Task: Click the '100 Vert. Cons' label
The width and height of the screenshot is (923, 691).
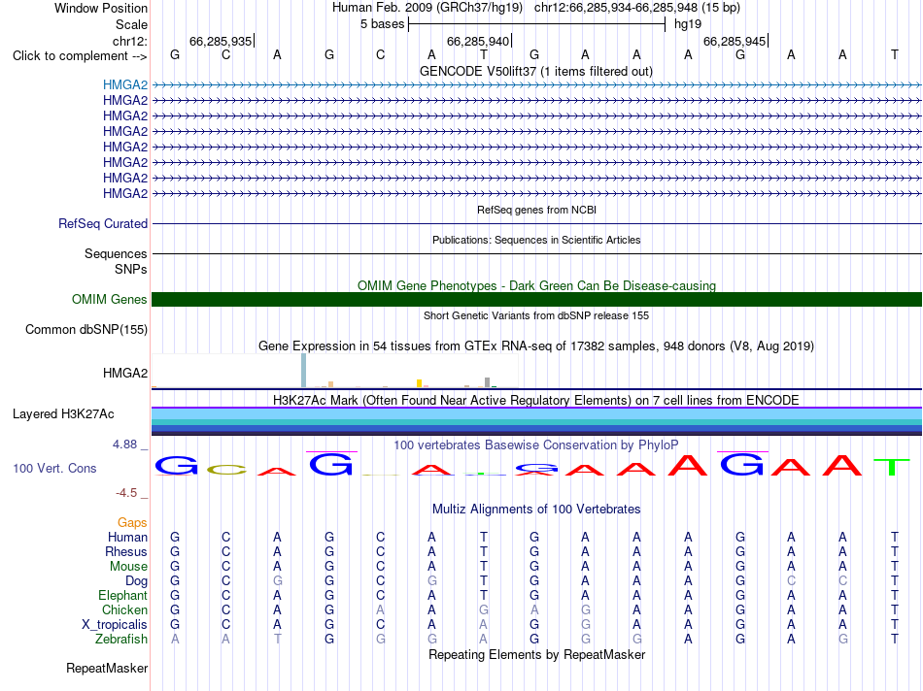Action: 54,468
